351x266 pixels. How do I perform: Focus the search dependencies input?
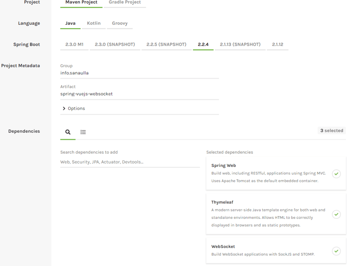coord(130,162)
